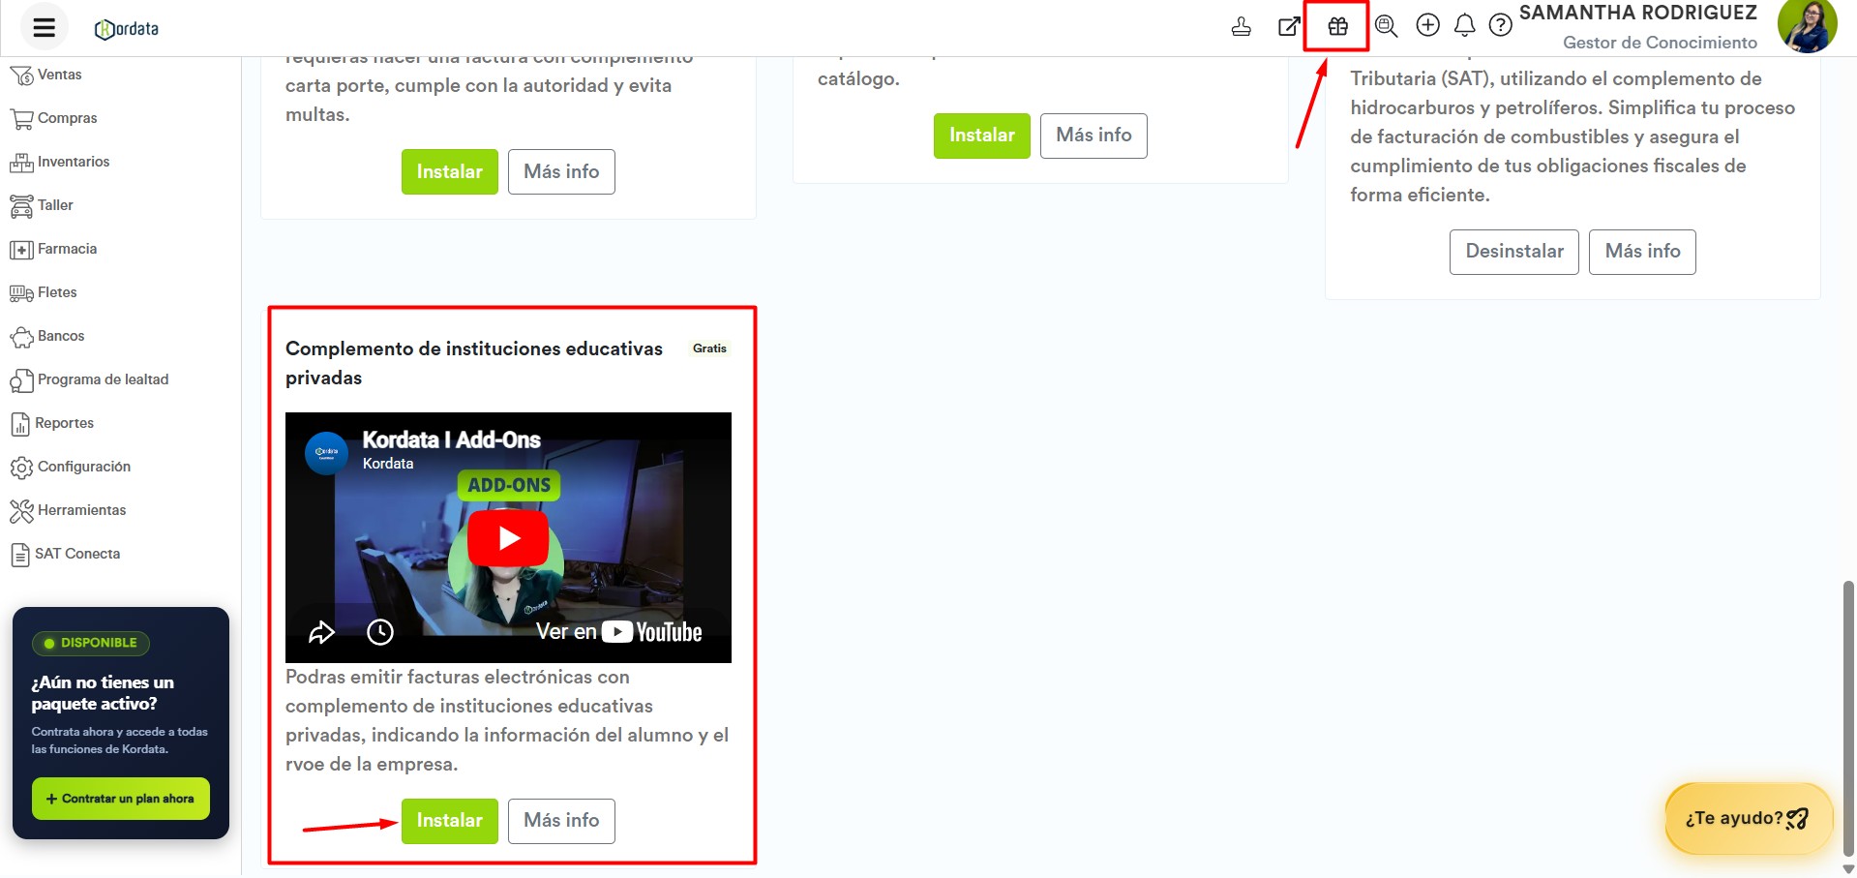The image size is (1857, 878).
Task: Open the notifications bell
Action: [1465, 25]
